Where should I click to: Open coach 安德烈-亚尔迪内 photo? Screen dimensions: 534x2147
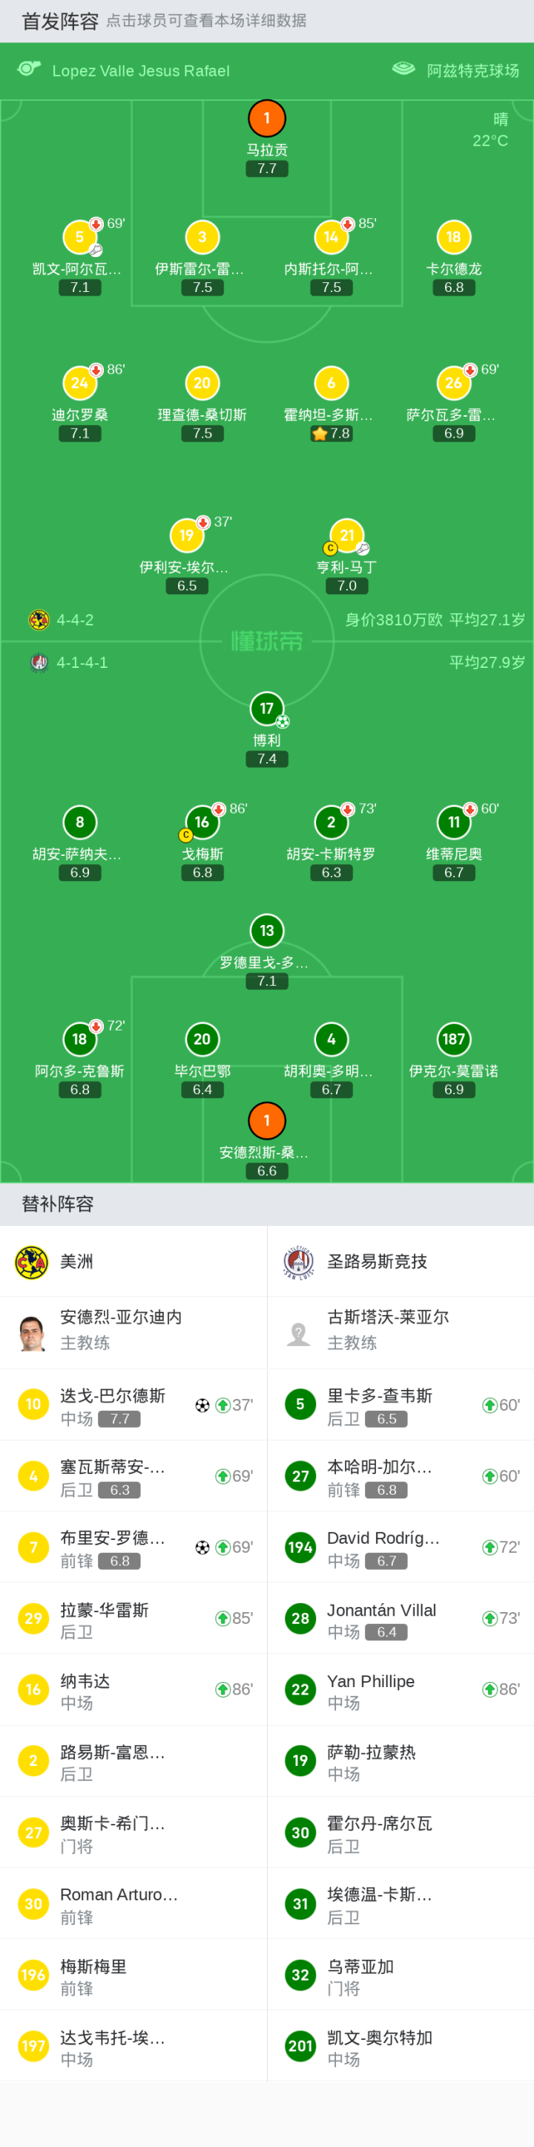[x=32, y=1333]
